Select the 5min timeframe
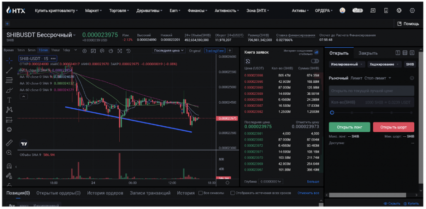The width and height of the screenshot is (426, 209). 32,50
